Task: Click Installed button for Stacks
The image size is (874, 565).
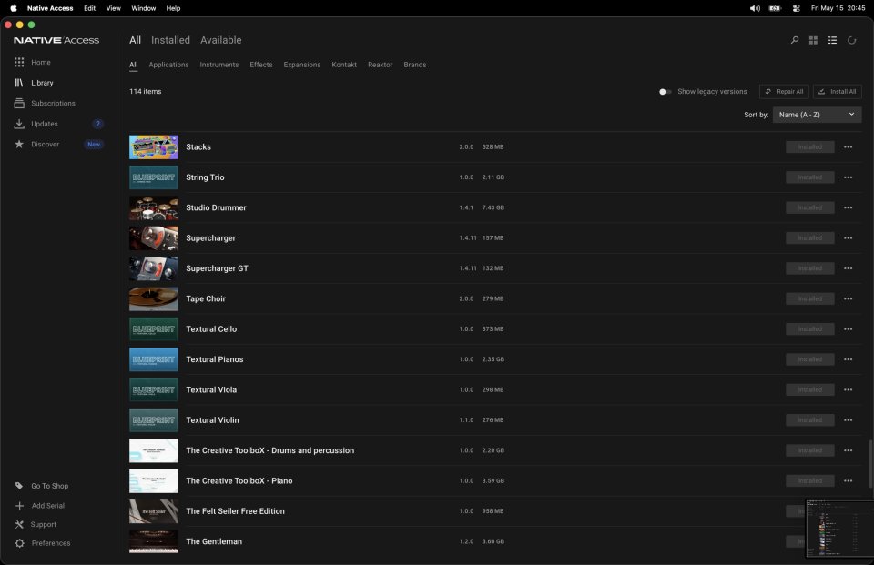Action: point(810,147)
